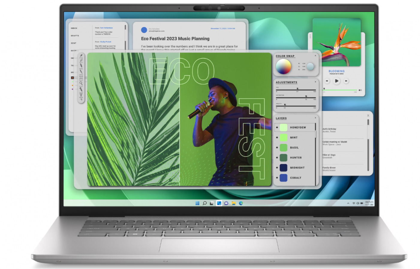This screenshot has width=420, height=269.
Task: Pick the brush tool below the pen nib
Action: tap(81, 65)
